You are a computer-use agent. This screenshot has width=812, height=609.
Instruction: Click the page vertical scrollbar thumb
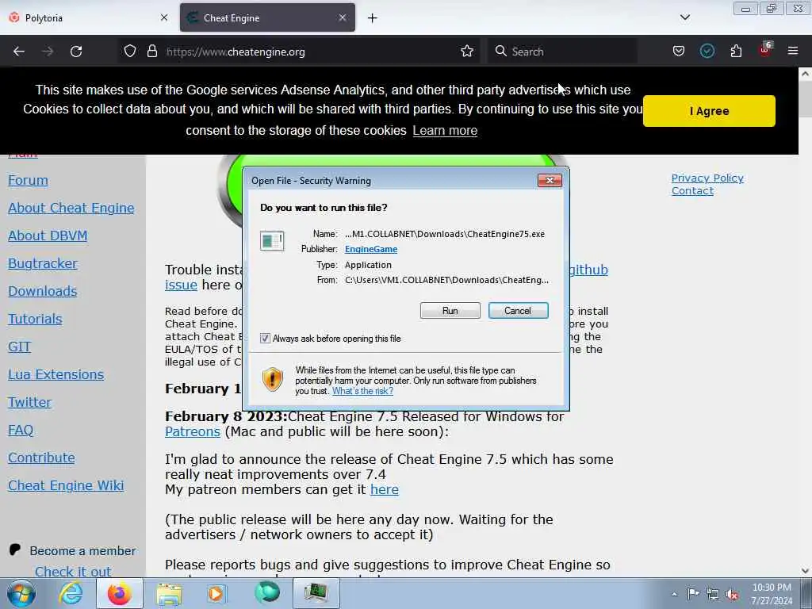coord(806,98)
